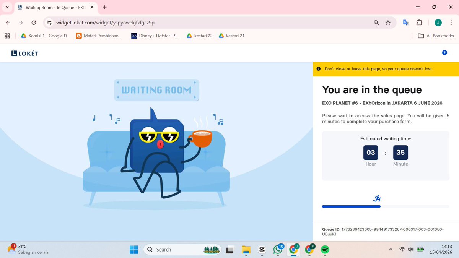Open the All Bookmarks folder
This screenshot has height=258, width=459.
(x=436, y=36)
